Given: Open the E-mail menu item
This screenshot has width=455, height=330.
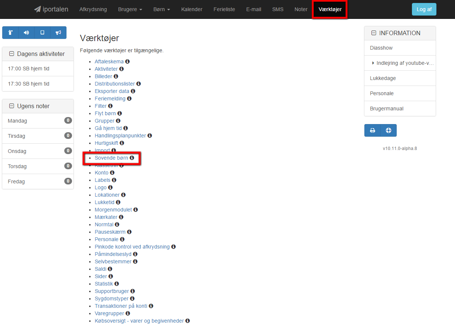Looking at the screenshot, I should coord(254,9).
